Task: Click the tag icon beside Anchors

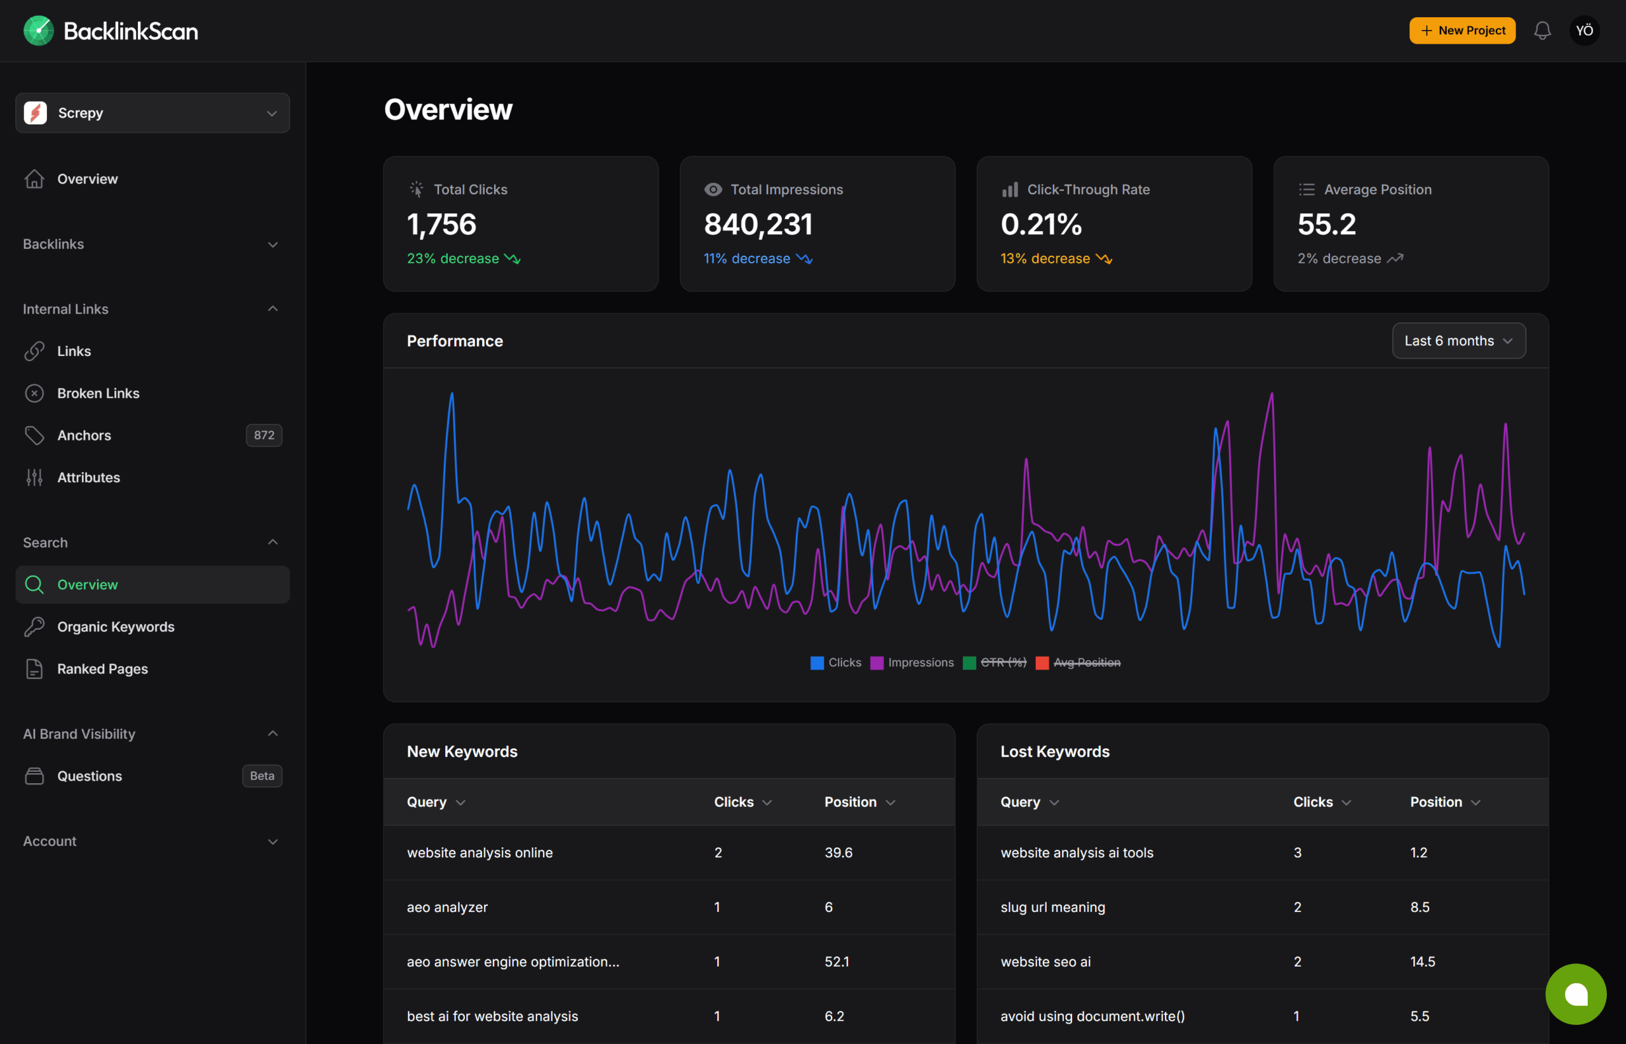Action: click(x=34, y=435)
